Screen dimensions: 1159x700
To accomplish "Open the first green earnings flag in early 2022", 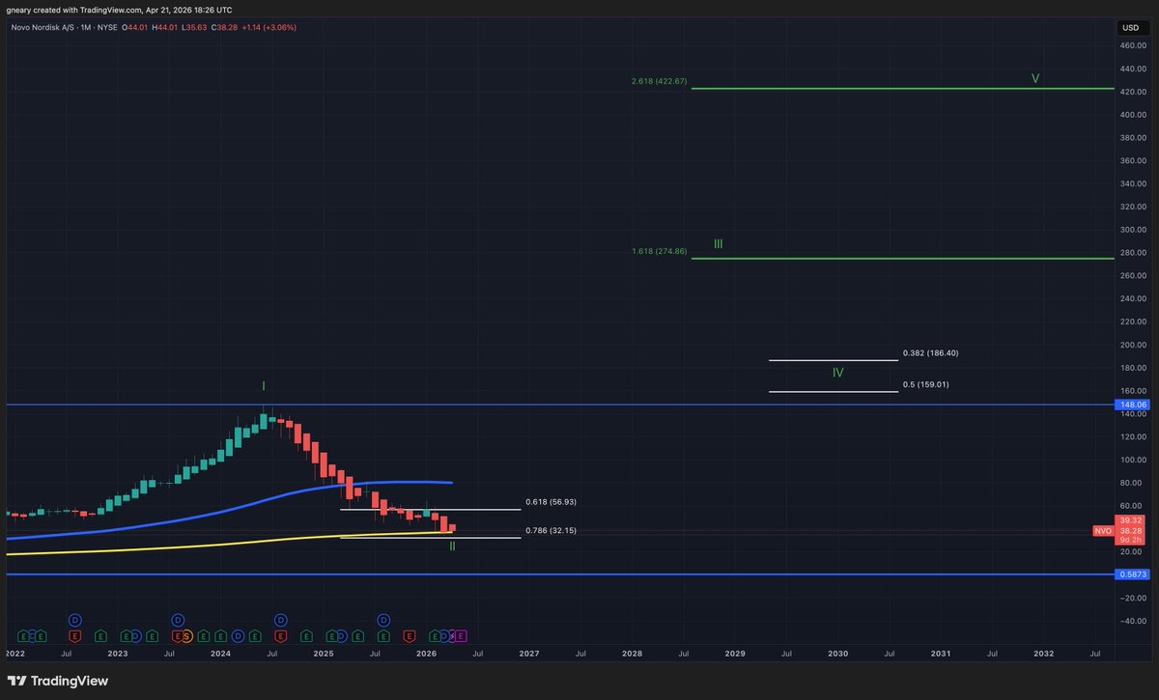I will click(x=23, y=636).
